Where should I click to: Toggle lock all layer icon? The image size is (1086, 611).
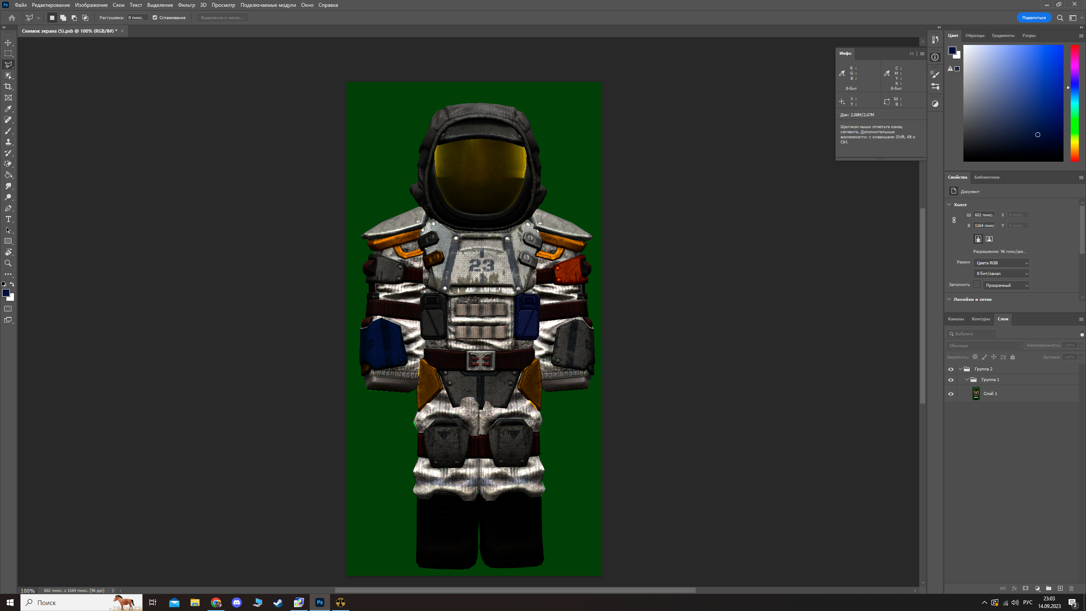coord(1013,357)
